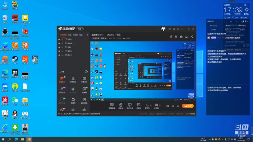This screenshot has height=142, width=253.
Task: Click the notice text in the app status bar
Action: (81, 114)
